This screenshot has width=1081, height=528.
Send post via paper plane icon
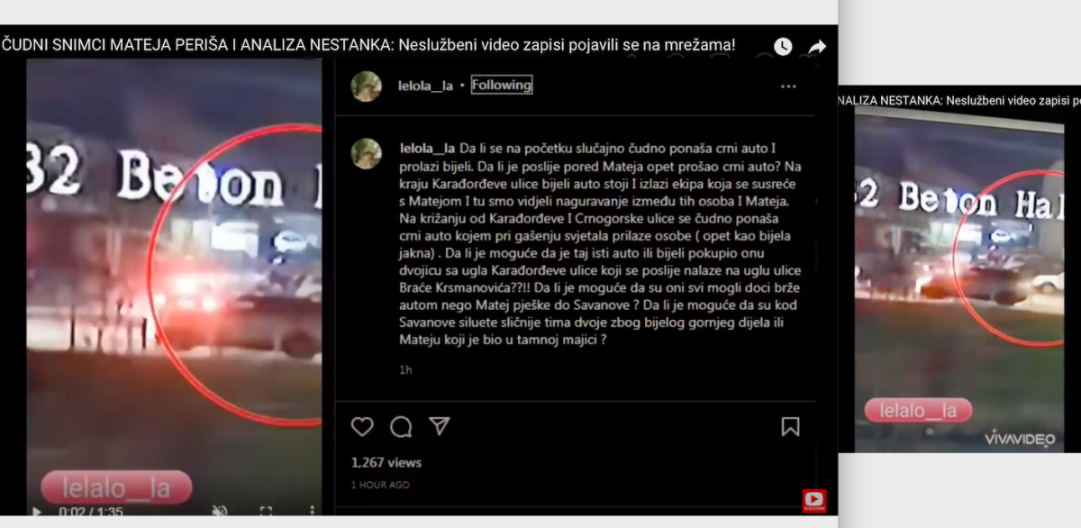439,425
